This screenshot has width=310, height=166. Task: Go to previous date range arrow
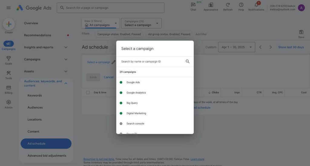260,47
